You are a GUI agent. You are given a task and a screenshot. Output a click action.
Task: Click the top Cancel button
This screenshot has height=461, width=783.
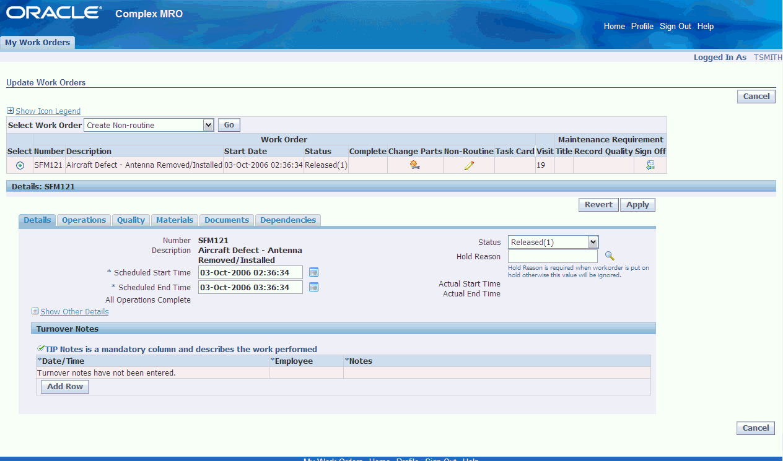coord(756,97)
